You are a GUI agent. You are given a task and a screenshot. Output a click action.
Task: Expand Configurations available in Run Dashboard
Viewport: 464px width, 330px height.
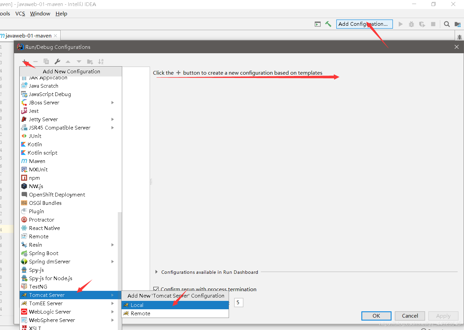[x=156, y=272]
